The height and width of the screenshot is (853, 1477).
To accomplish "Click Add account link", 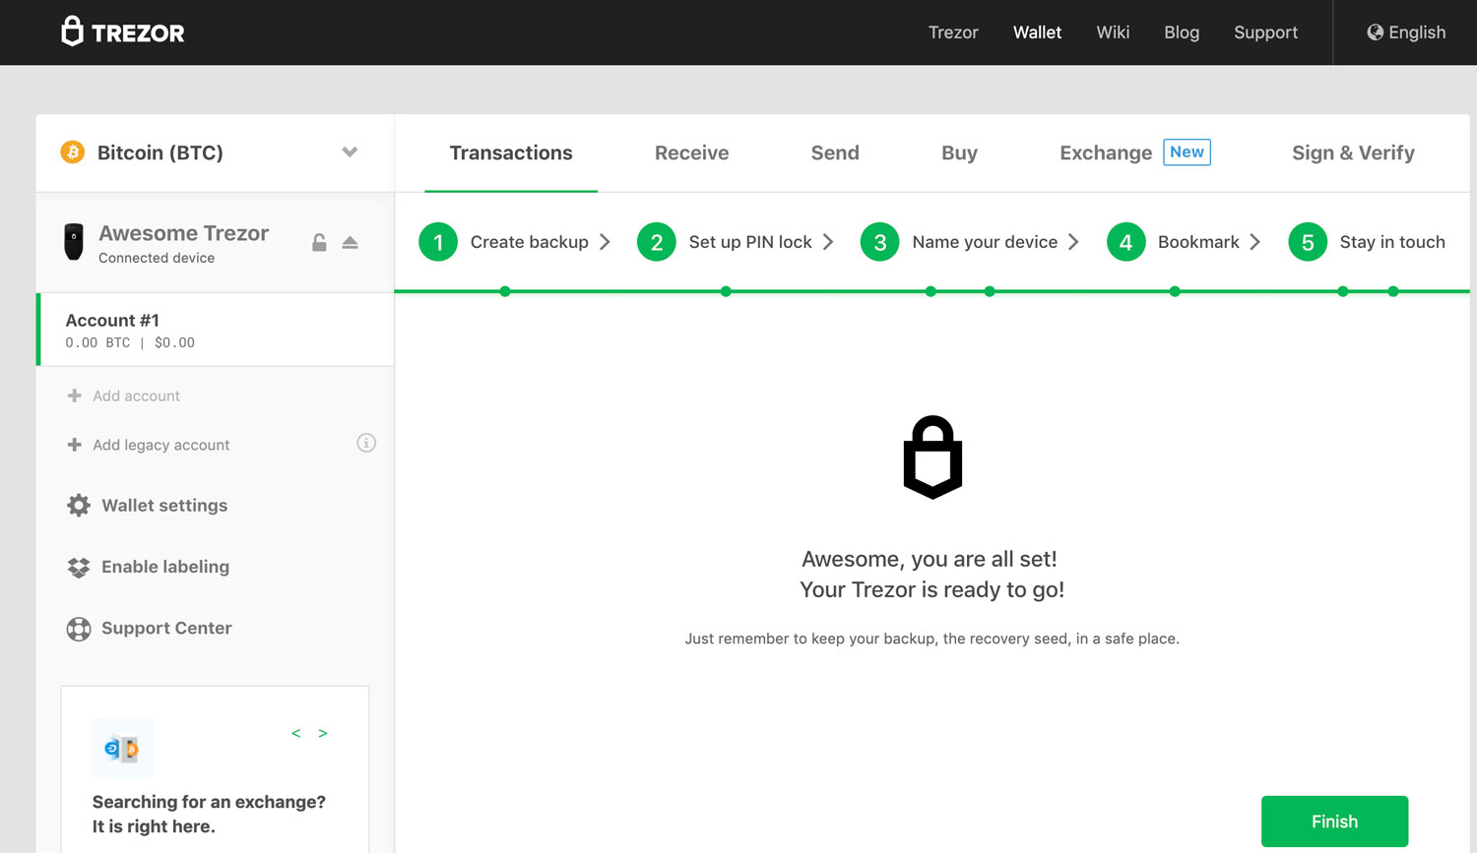I will pyautogui.click(x=136, y=396).
